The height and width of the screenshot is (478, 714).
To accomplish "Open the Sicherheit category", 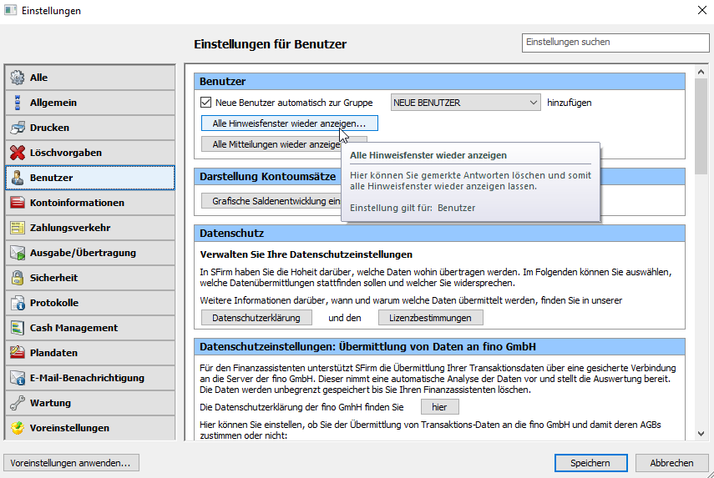I will coord(90,278).
